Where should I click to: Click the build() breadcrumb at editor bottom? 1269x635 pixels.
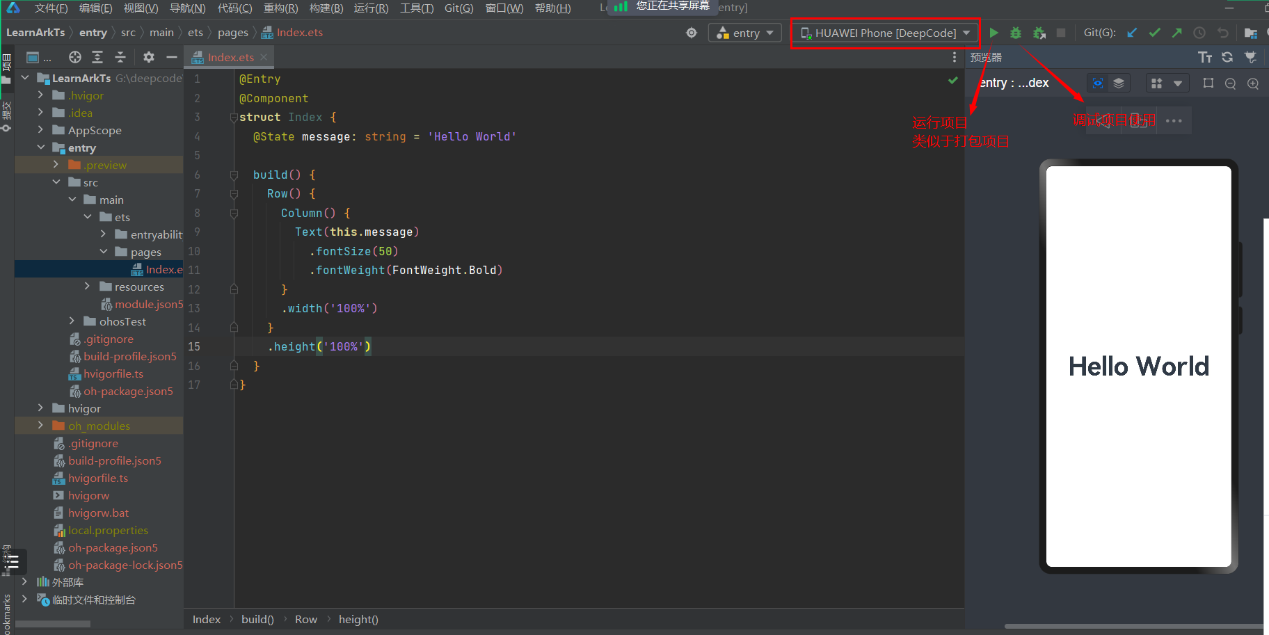pos(257,620)
